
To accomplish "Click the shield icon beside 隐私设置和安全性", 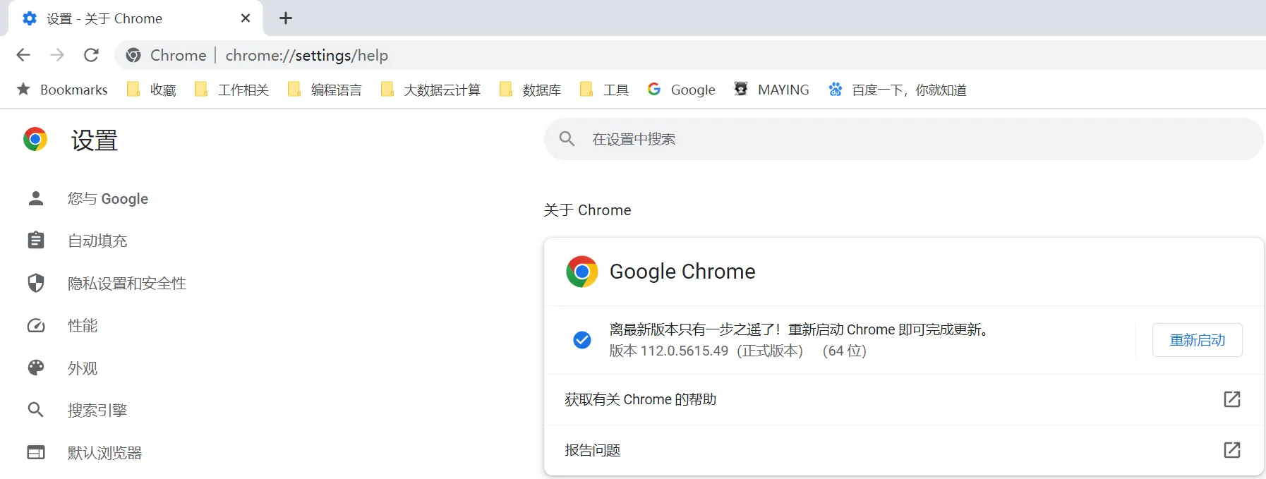I will pyautogui.click(x=36, y=283).
